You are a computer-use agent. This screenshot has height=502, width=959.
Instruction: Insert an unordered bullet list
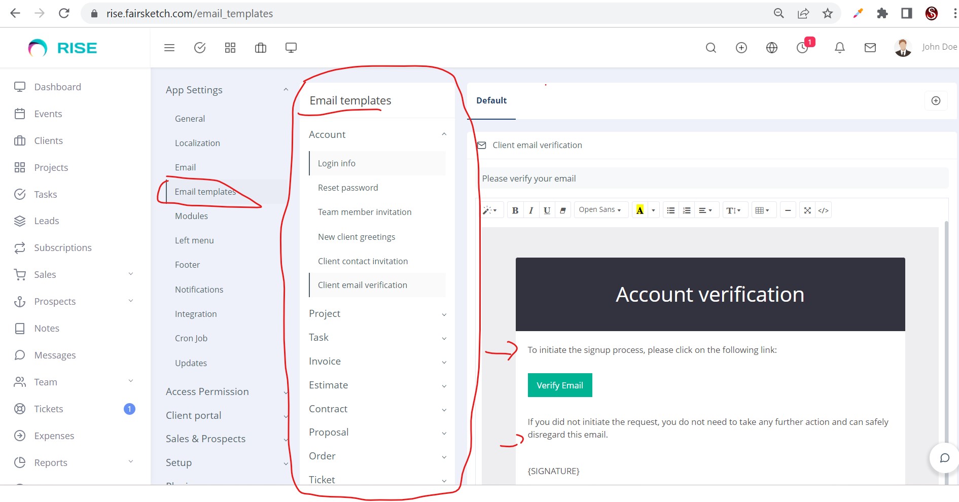point(671,210)
